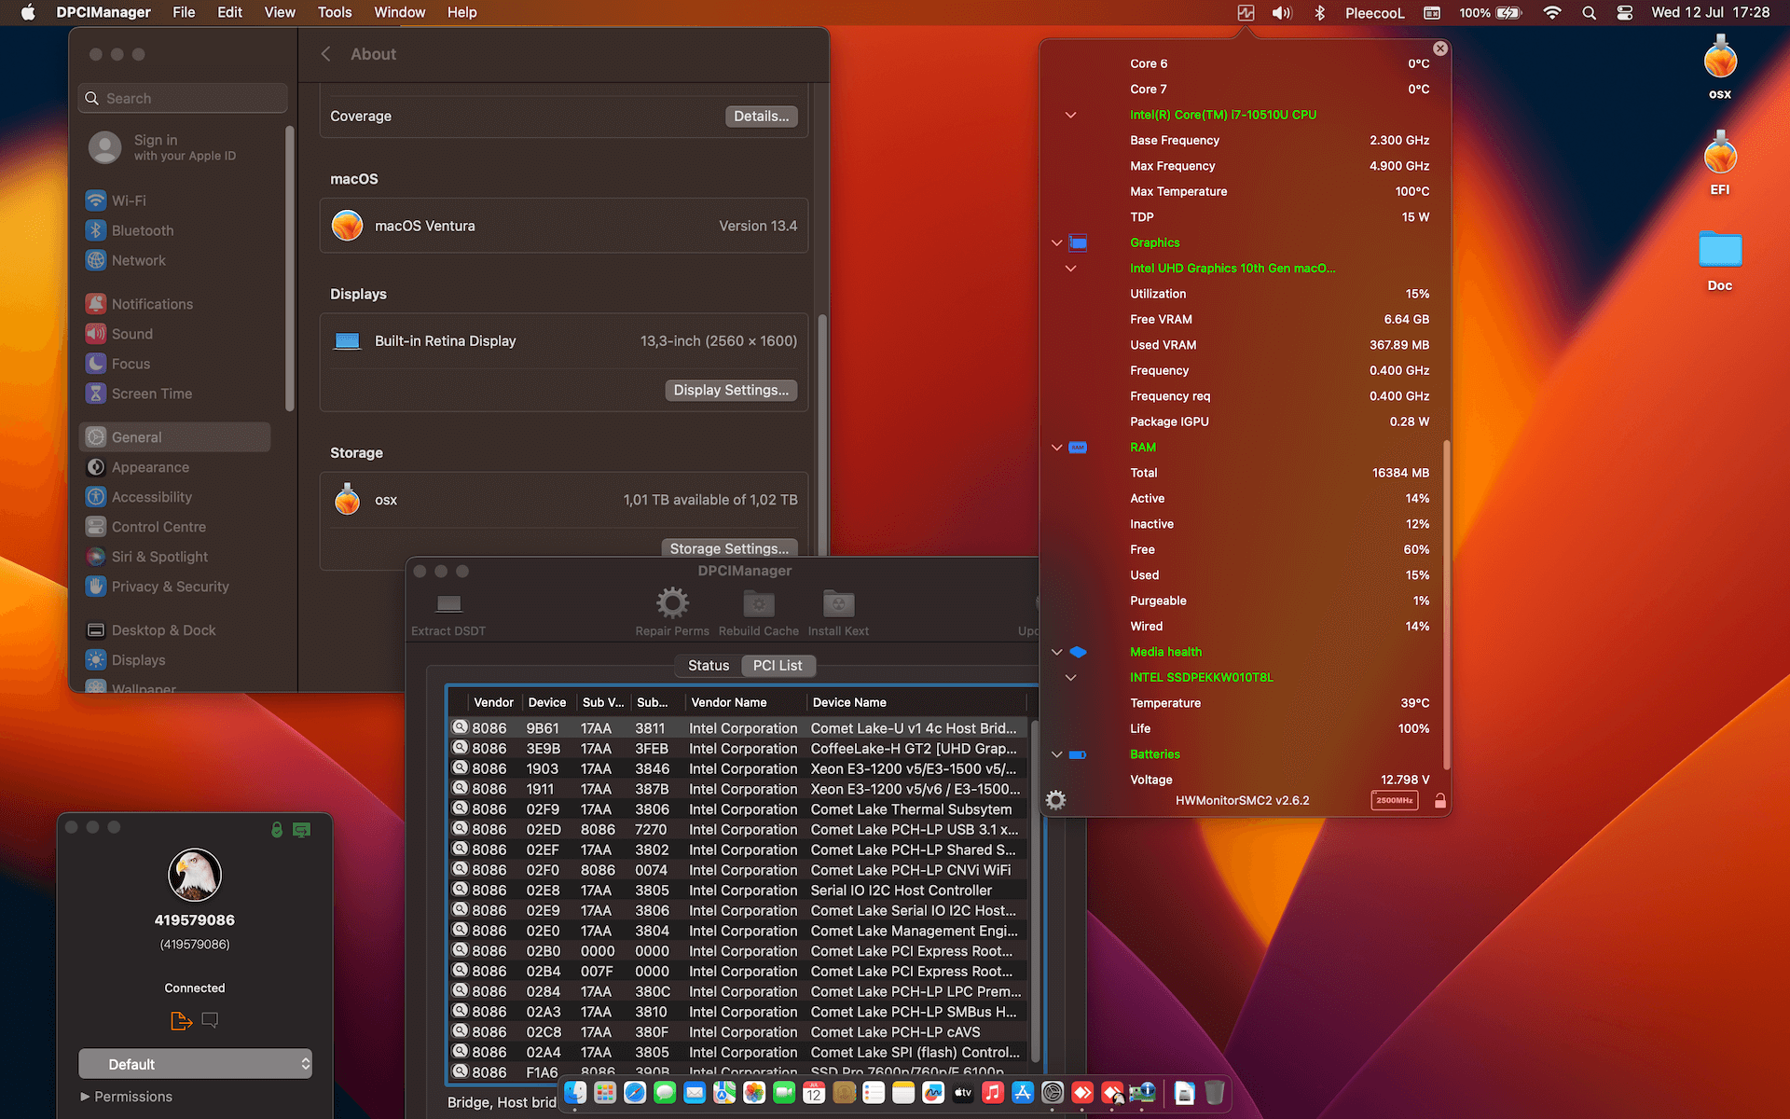Click the Display Settings... button
The height and width of the screenshot is (1119, 1790).
730,390
